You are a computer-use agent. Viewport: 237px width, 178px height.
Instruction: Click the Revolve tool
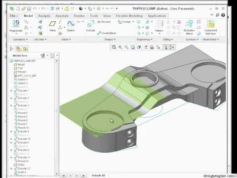[104, 22]
